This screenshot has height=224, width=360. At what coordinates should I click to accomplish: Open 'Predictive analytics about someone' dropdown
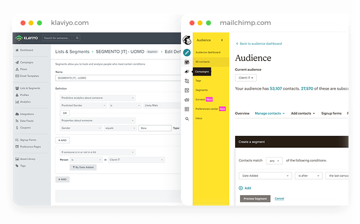(x=97, y=98)
